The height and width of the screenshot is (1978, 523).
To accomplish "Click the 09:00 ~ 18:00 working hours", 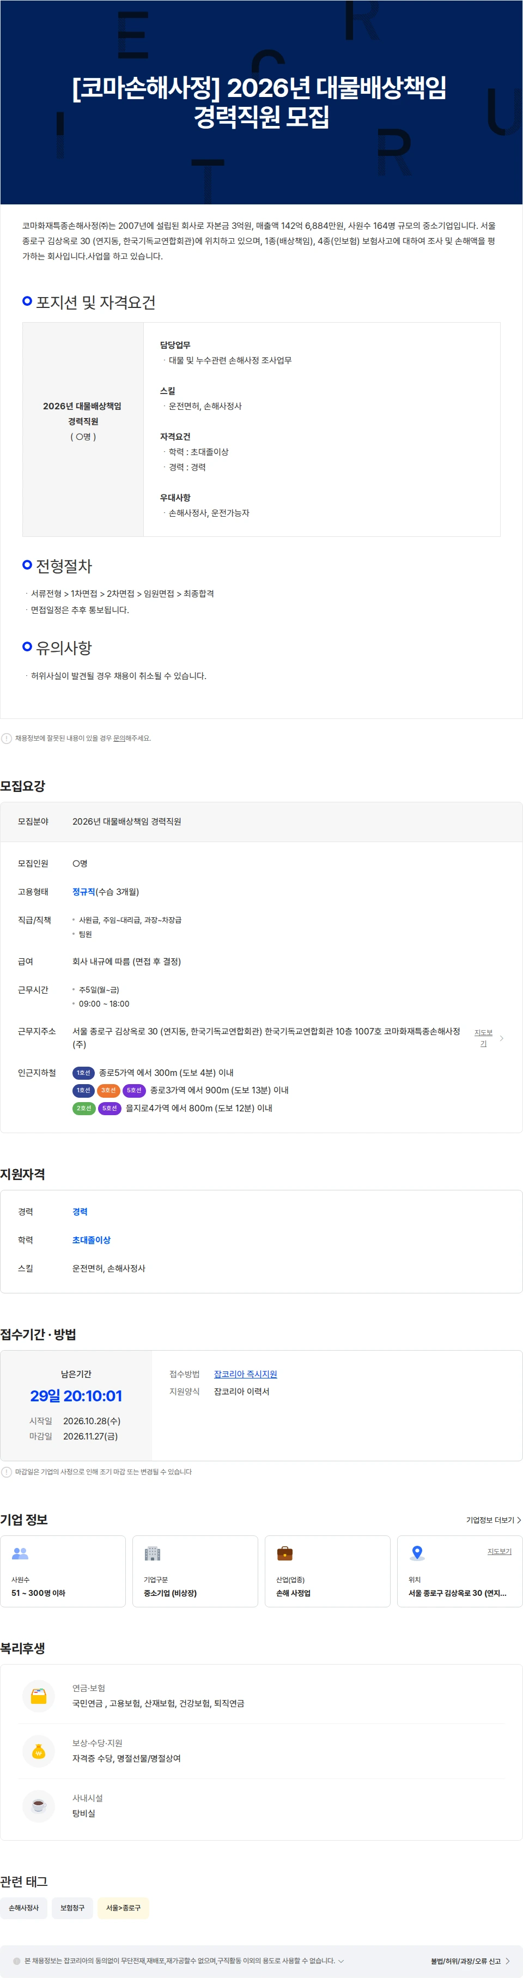I will point(104,1005).
